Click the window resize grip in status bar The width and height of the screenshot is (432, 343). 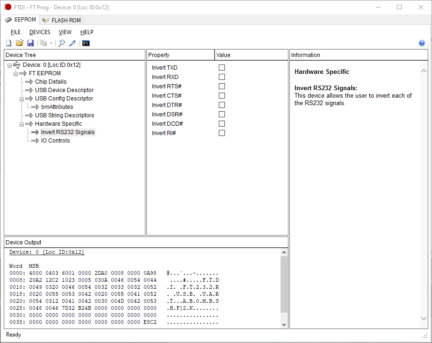click(425, 336)
